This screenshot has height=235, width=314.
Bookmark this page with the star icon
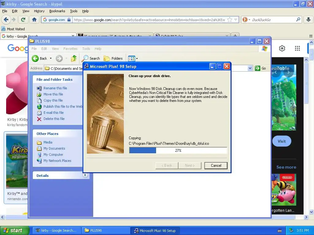pos(230,20)
